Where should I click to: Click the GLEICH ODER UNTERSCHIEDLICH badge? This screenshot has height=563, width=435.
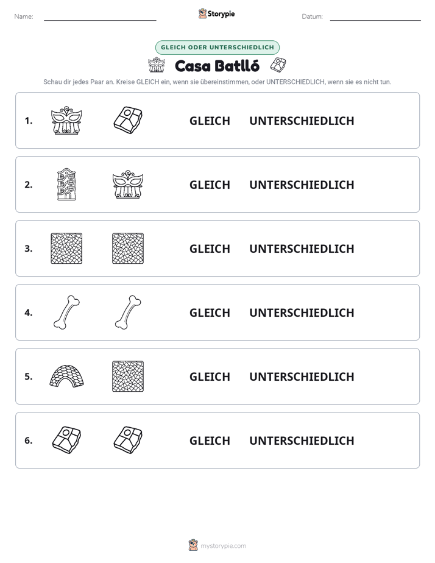pos(217,48)
